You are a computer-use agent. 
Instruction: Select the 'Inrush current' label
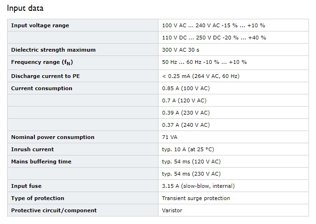[32, 149]
